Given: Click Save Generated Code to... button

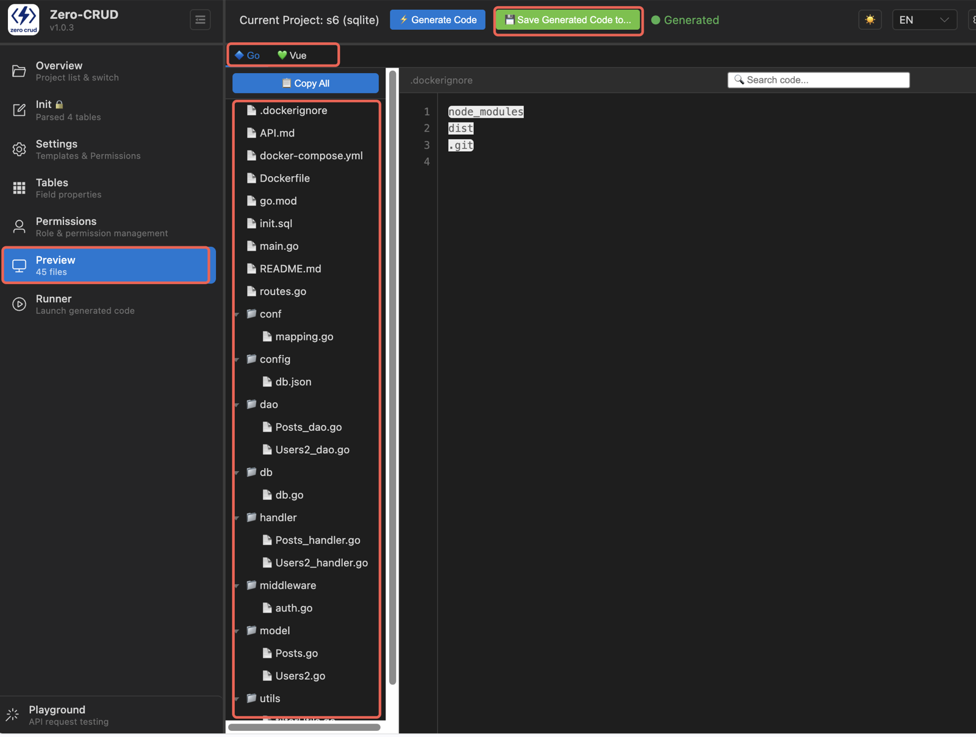Looking at the screenshot, I should point(568,20).
